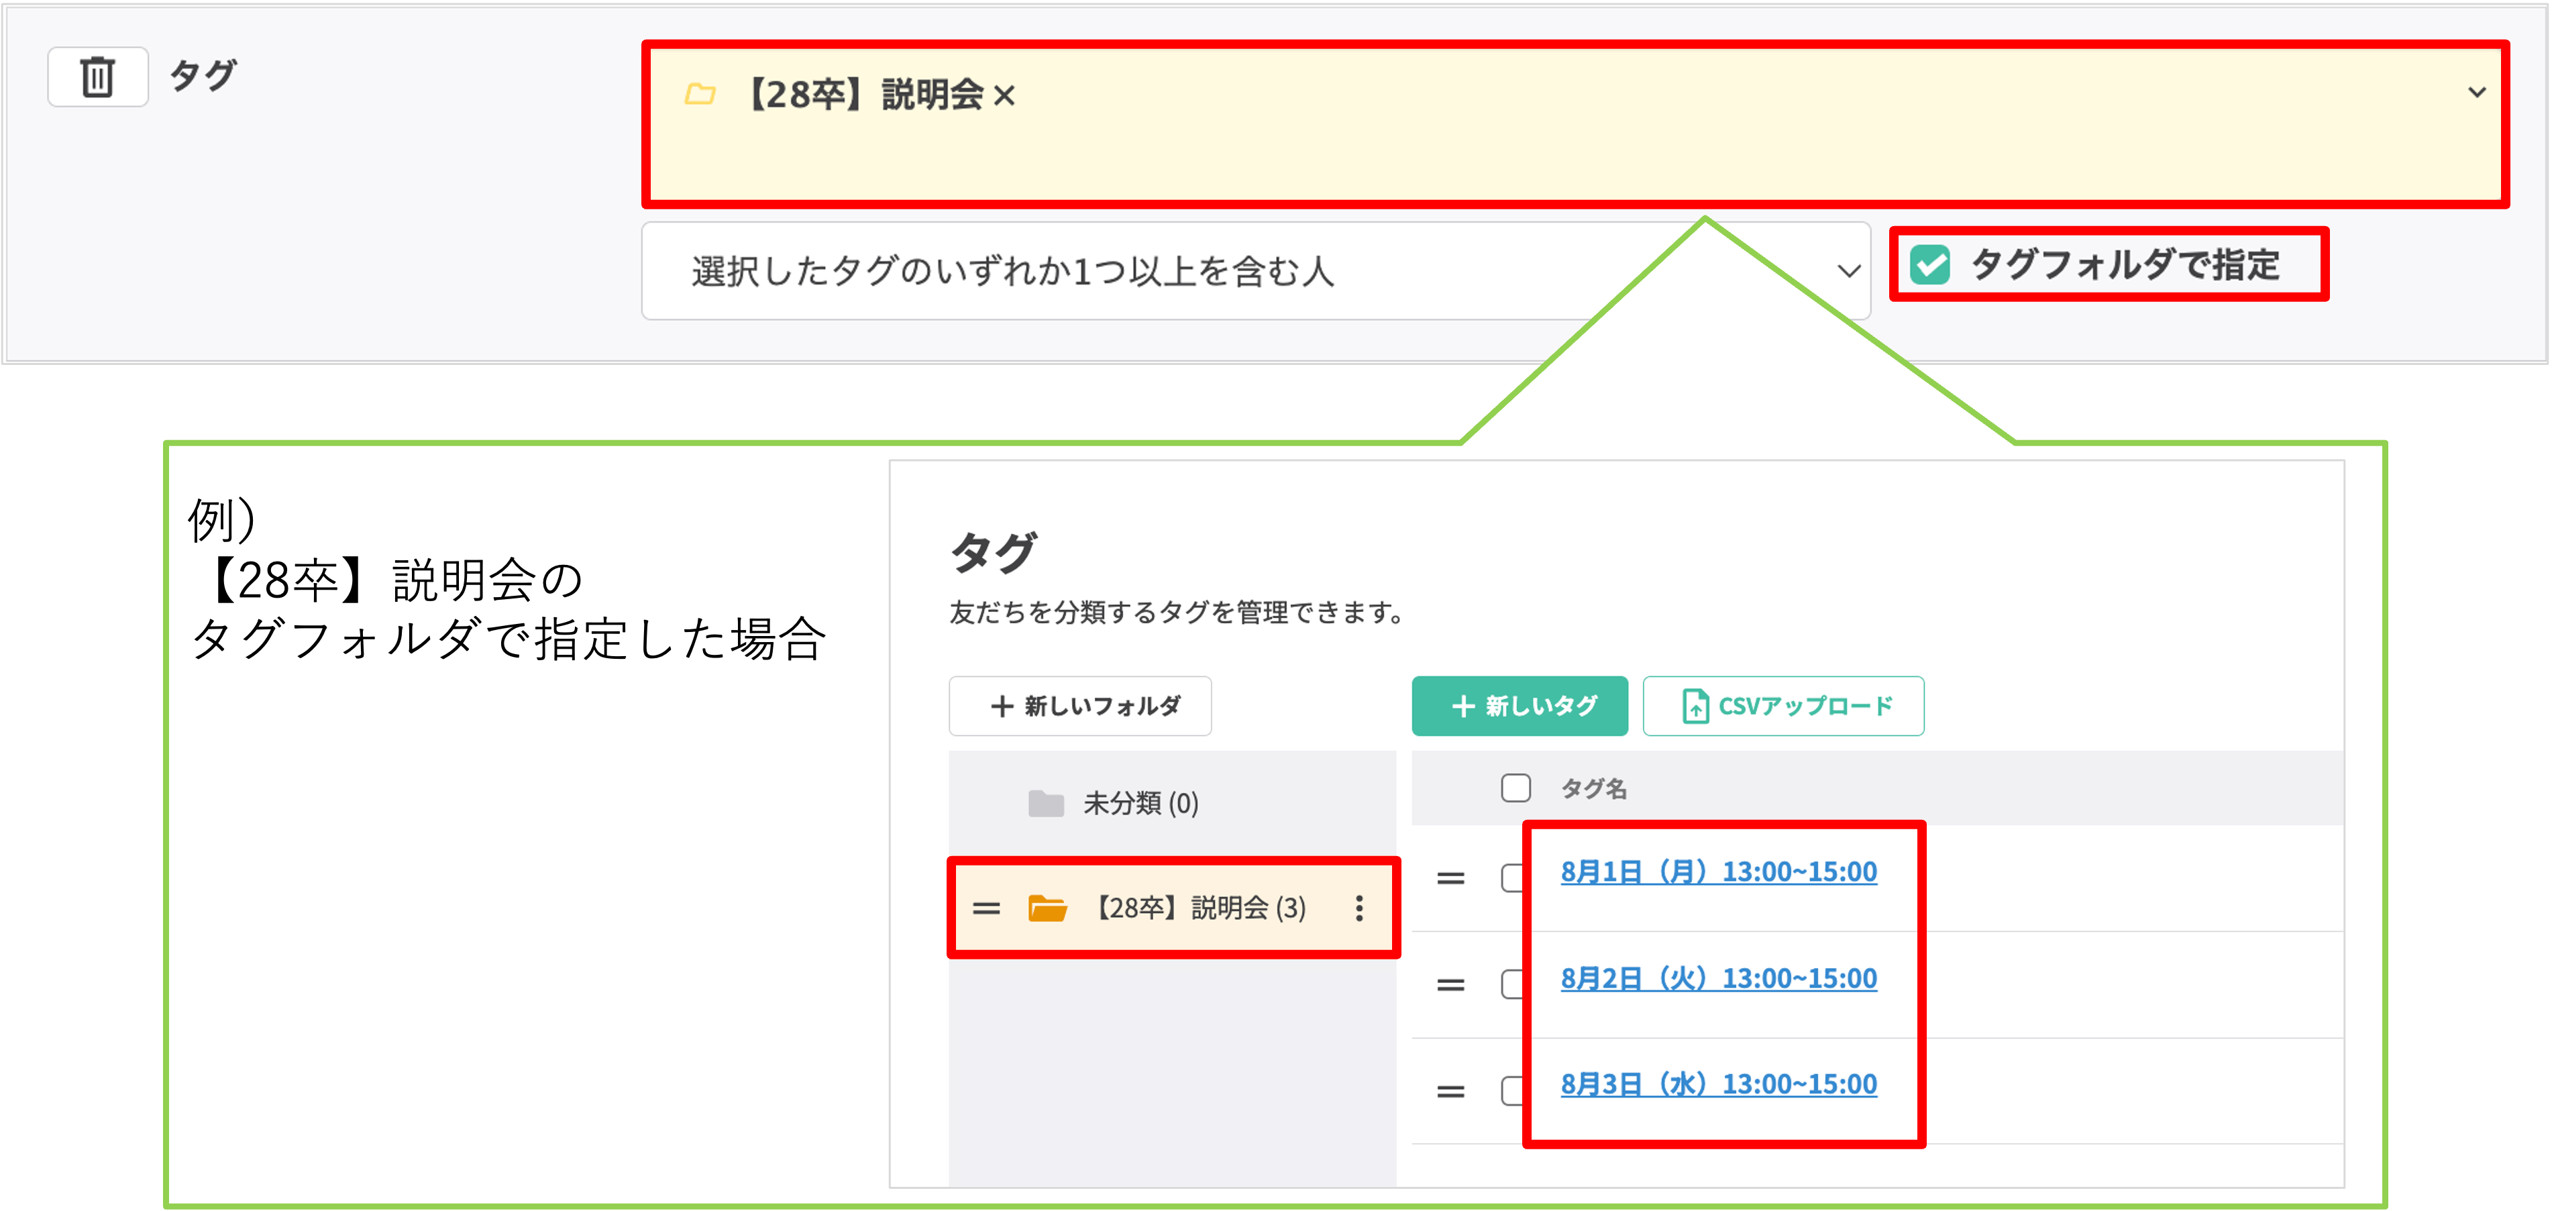Click the CSV upload icon
This screenshot has width=2552, height=1211.
tap(1696, 706)
